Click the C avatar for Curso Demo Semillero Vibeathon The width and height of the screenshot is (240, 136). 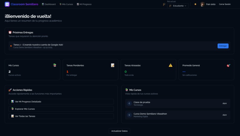tap(129, 115)
